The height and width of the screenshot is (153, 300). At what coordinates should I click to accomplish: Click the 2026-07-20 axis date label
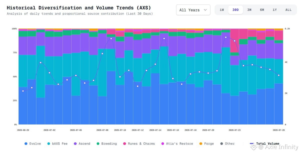pos(208,130)
